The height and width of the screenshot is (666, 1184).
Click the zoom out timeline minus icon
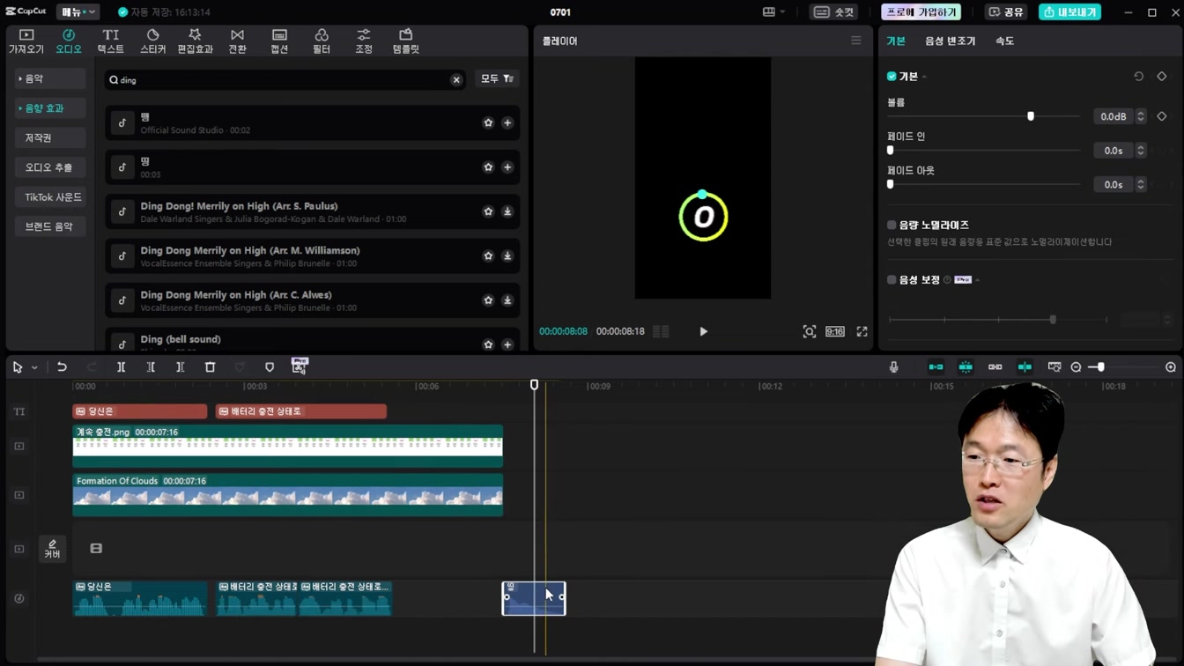click(x=1076, y=367)
